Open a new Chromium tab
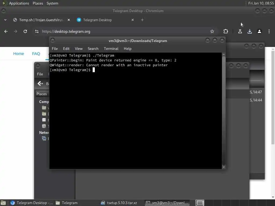The height and width of the screenshot is (206, 275). click(142, 20)
